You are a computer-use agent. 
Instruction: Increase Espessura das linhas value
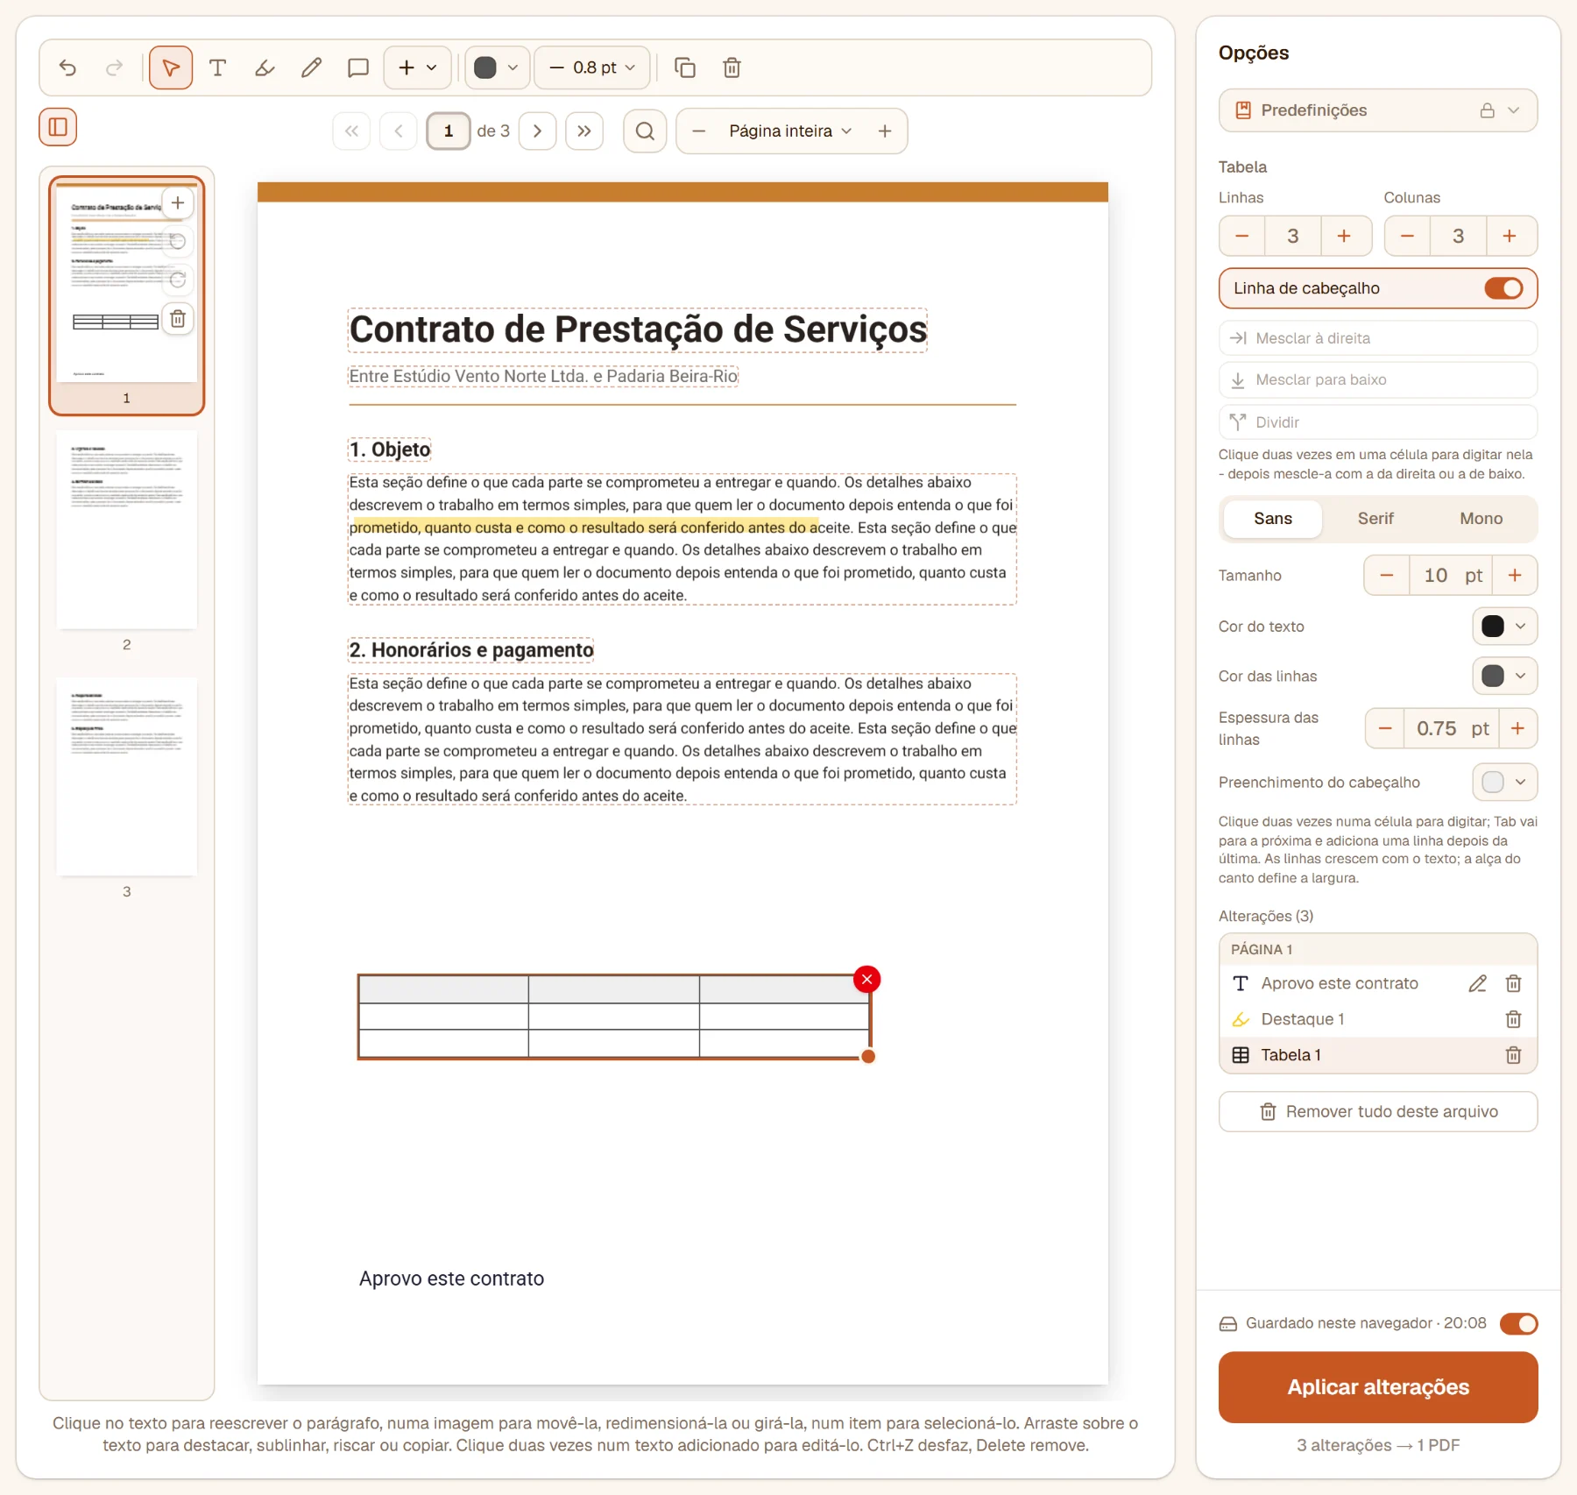[1518, 728]
